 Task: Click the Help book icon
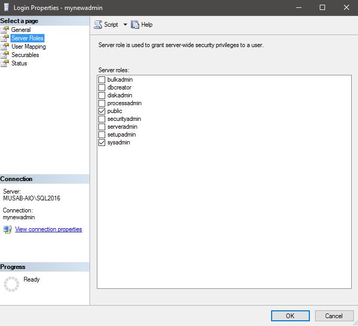[x=135, y=25]
